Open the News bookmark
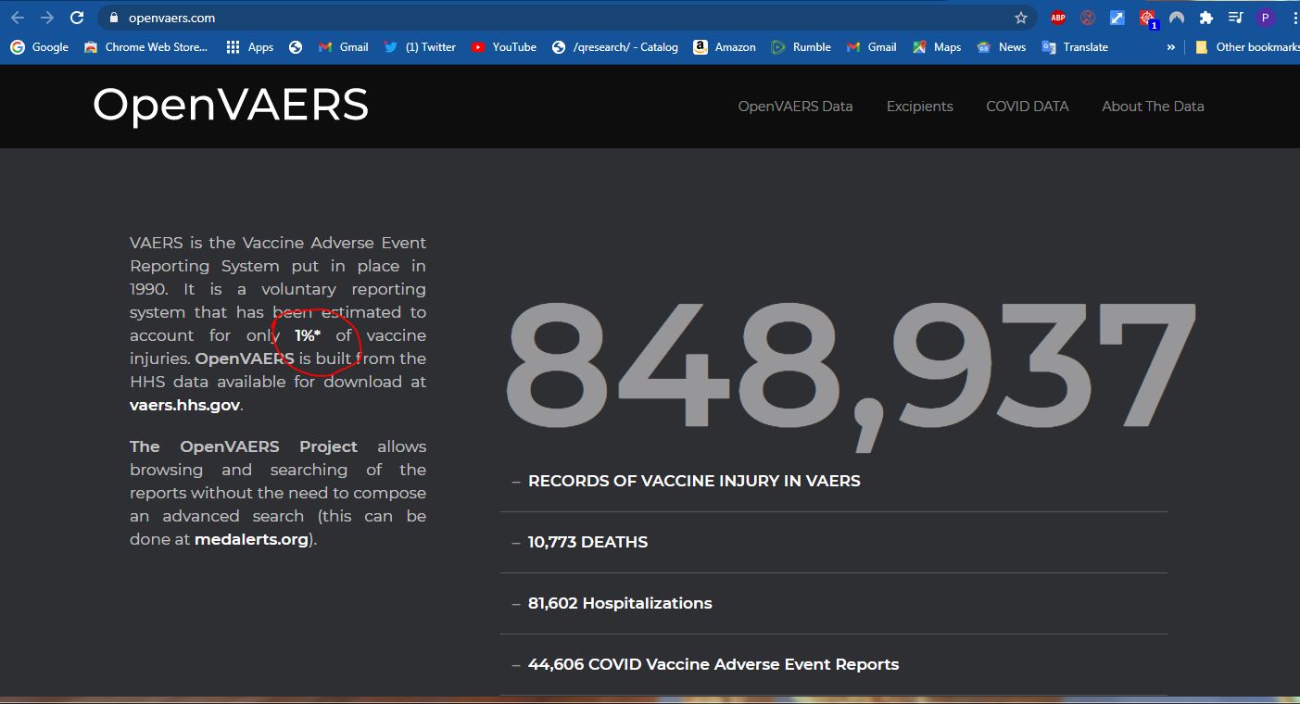The image size is (1300, 704). coord(1002,47)
